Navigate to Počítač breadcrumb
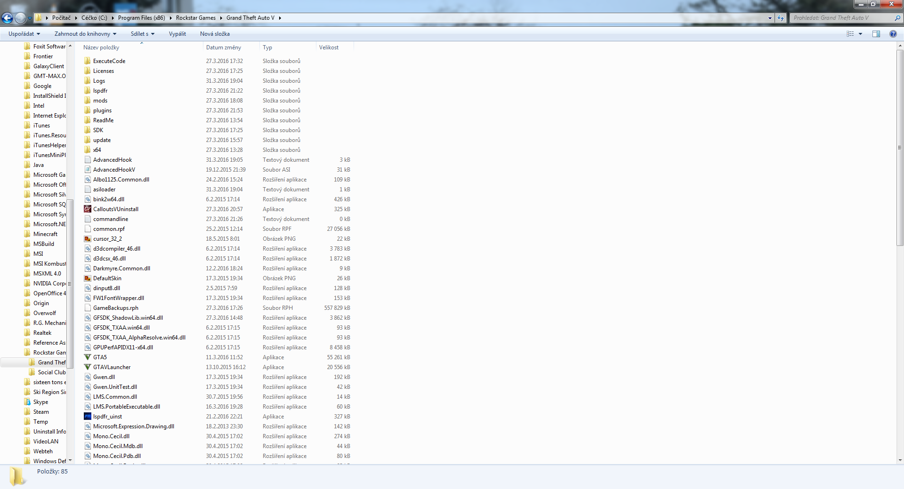This screenshot has height=489, width=904. click(x=61, y=18)
